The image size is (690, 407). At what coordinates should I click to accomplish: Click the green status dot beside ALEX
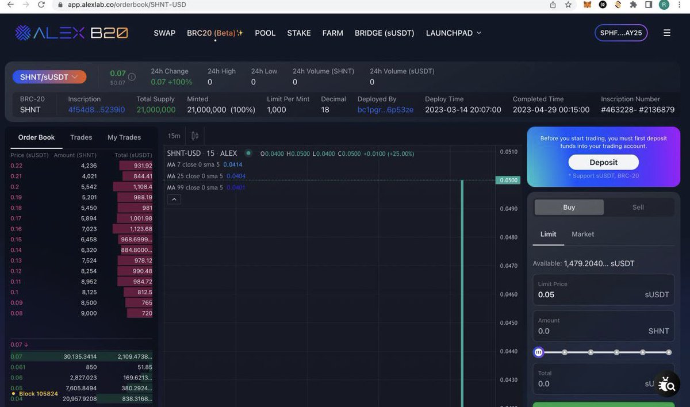click(x=248, y=153)
